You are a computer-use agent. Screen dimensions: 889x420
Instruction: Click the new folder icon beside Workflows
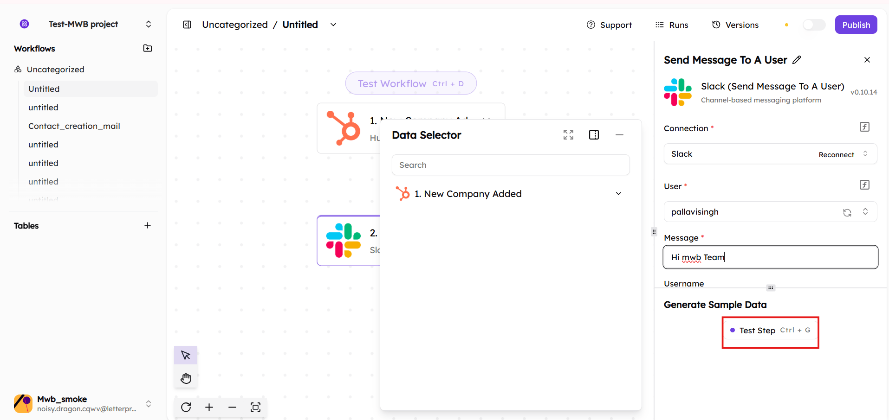[148, 48]
